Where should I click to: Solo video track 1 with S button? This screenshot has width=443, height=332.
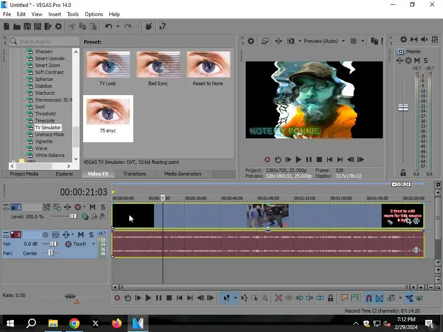coord(103,207)
